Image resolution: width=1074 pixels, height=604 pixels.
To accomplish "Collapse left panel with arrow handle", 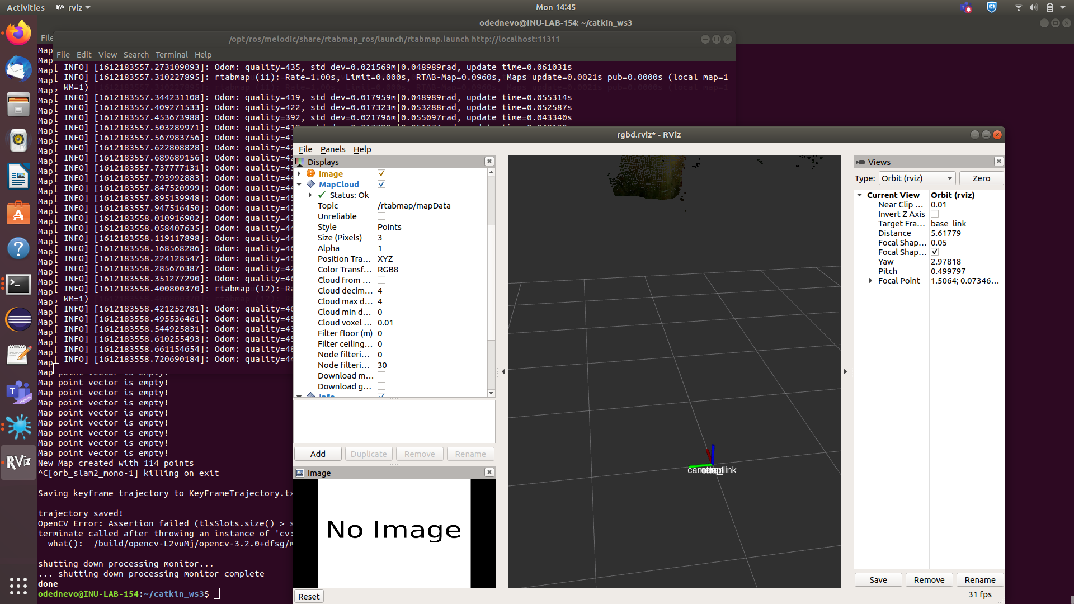I will (503, 371).
